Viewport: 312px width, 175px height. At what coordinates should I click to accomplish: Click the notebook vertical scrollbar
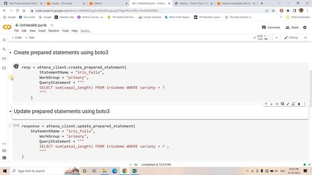point(311,88)
